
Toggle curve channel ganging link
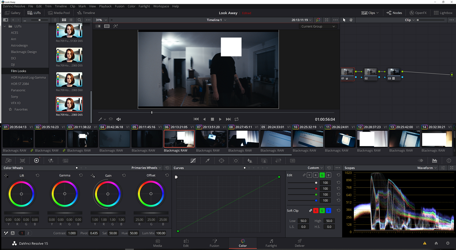304,175
